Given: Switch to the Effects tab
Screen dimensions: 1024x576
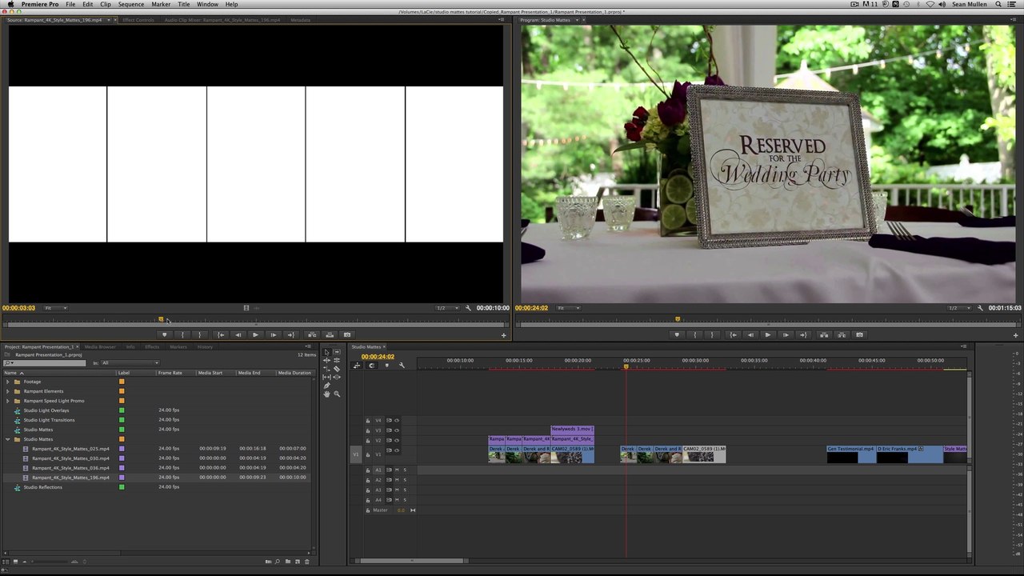Looking at the screenshot, I should 152,346.
